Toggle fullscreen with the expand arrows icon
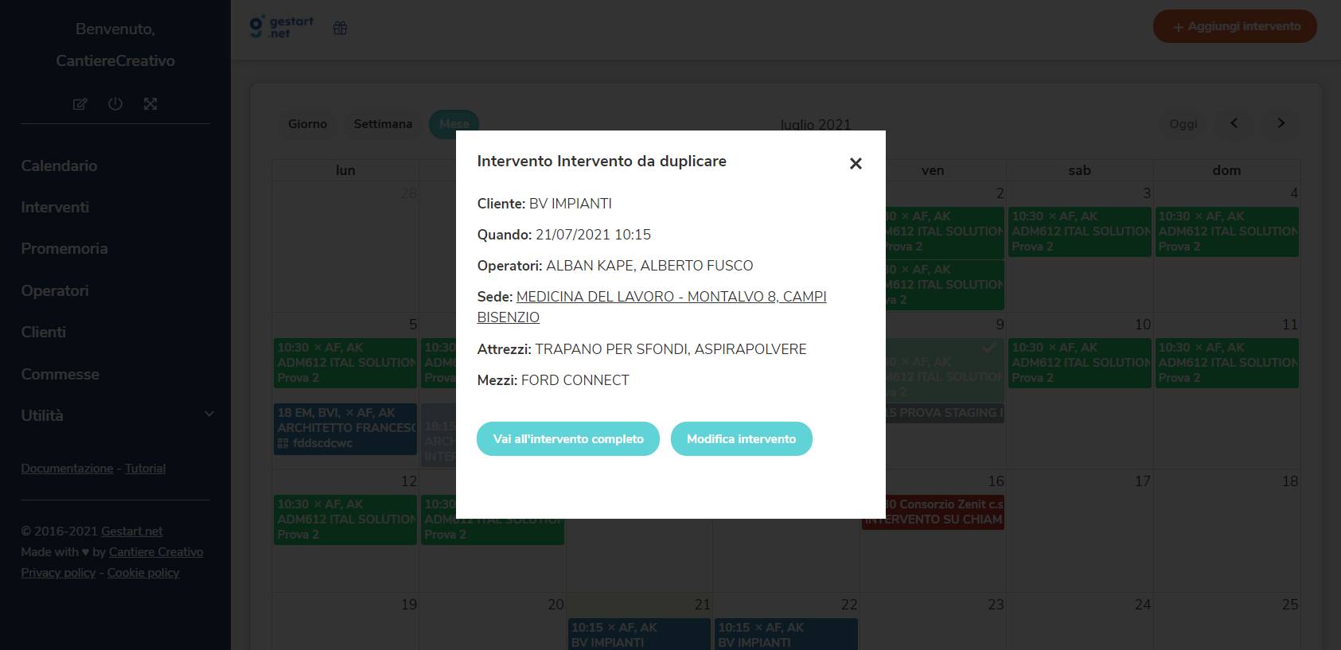This screenshot has width=1341, height=650. [x=150, y=104]
